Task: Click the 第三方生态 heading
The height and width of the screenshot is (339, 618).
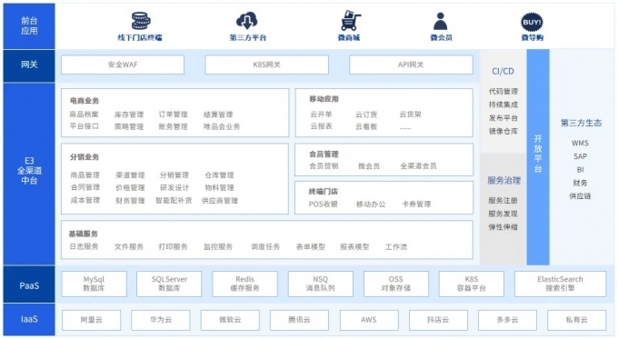Action: (582, 123)
